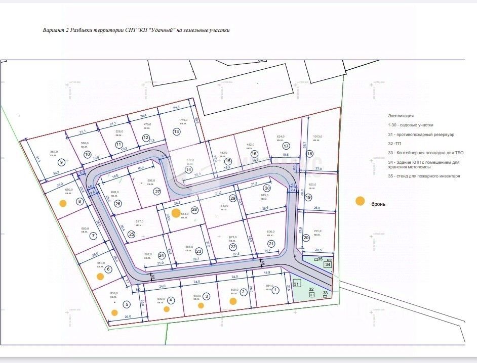This screenshot has height=363, width=477.
Task: Click the circled plot number 14
Action: 188,169
